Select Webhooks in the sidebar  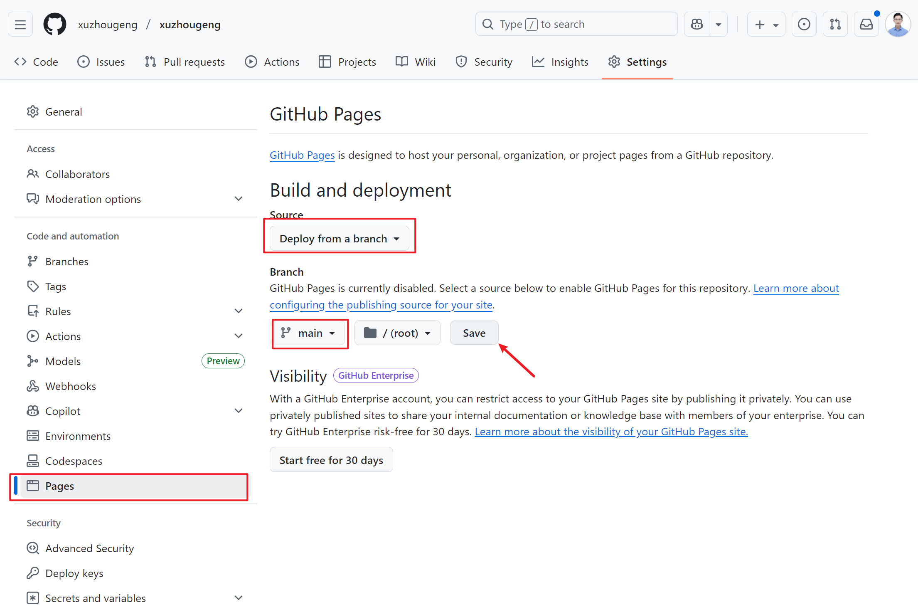[71, 386]
